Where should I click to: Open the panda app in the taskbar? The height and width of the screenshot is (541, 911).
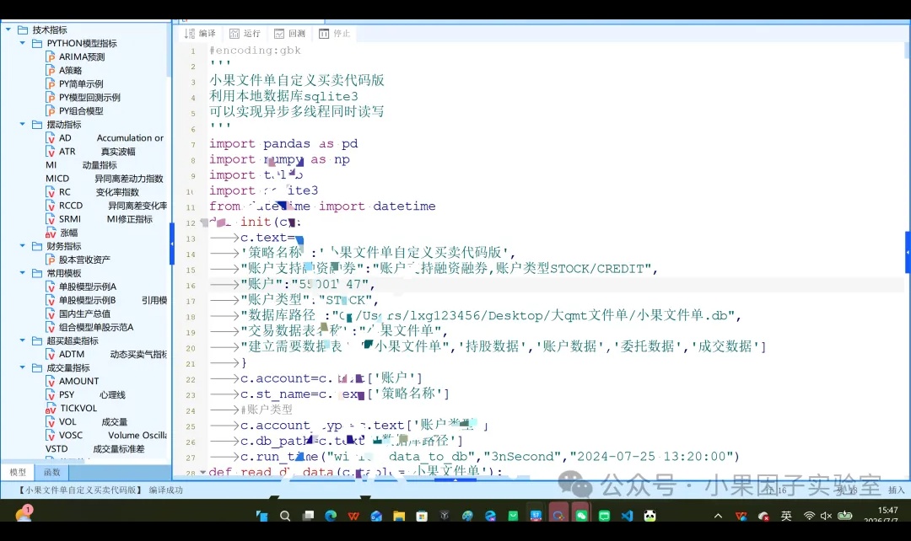tap(650, 516)
